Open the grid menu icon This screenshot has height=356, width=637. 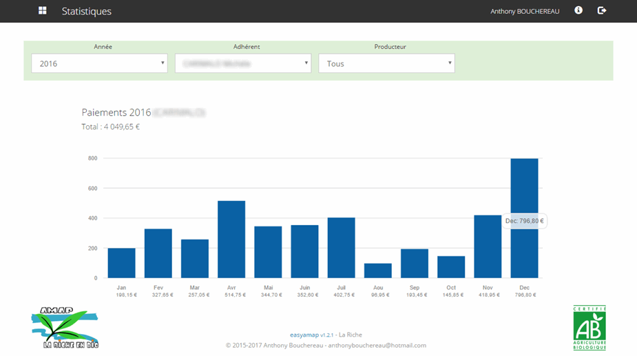(x=43, y=11)
